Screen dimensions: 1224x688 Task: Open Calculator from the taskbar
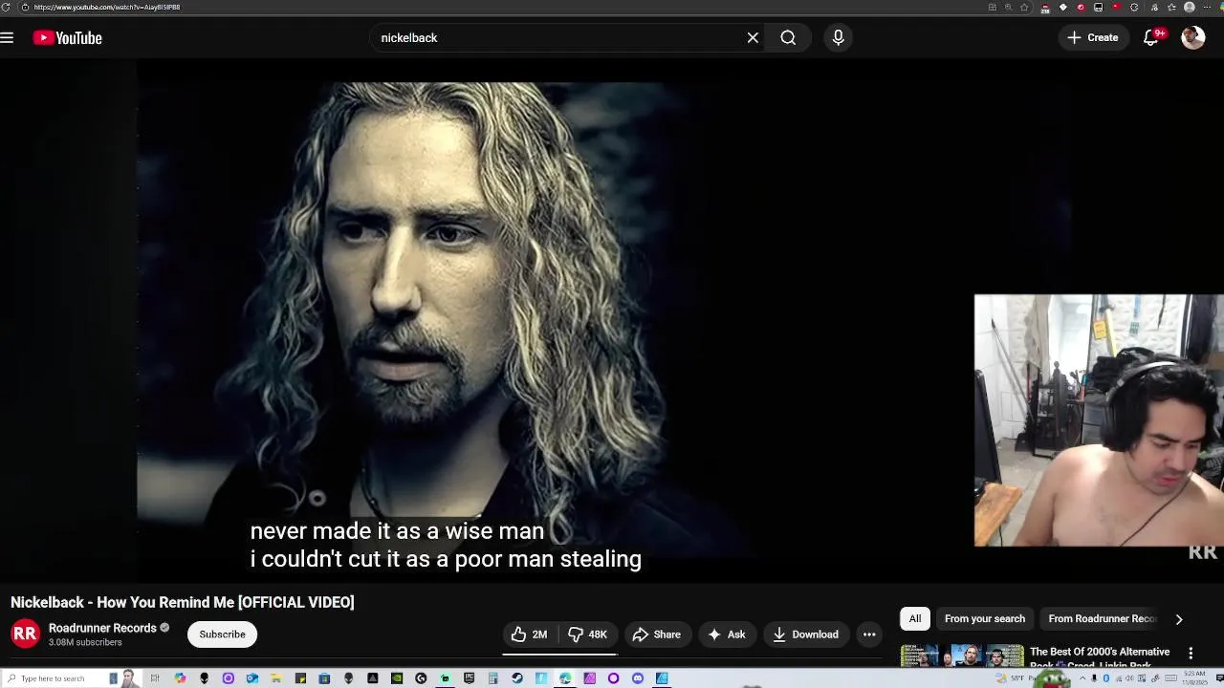point(492,678)
